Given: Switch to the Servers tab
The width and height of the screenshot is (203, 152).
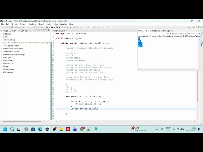Looking at the screenshot, I should pyautogui.click(x=23, y=31).
